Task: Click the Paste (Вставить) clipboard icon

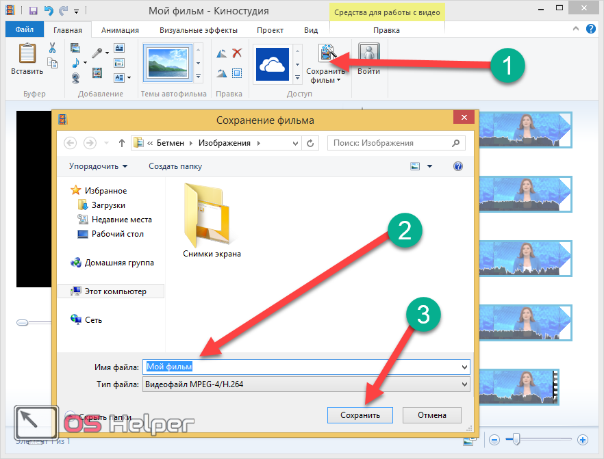Action: (x=27, y=55)
